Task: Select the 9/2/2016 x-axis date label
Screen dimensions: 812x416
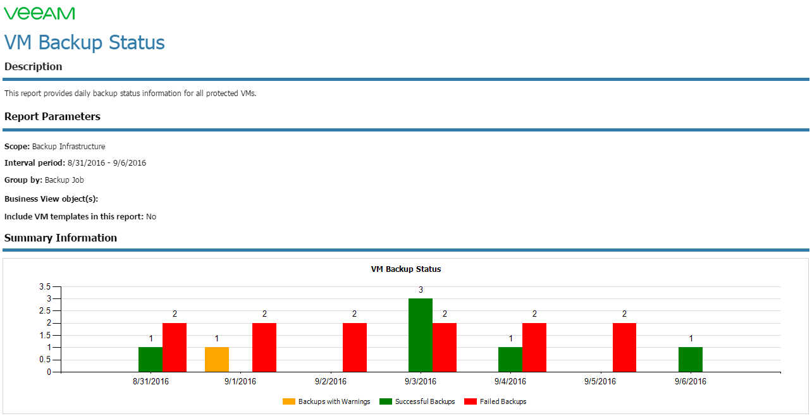Action: [x=331, y=381]
